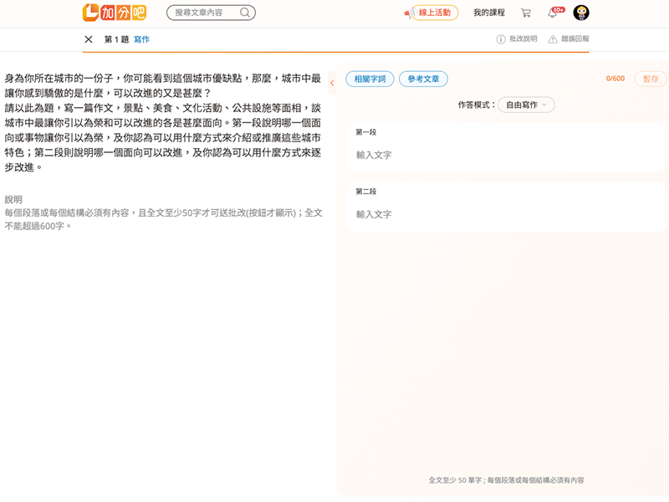
Task: Collapse the panel with the orange chevron
Action: 332,83
